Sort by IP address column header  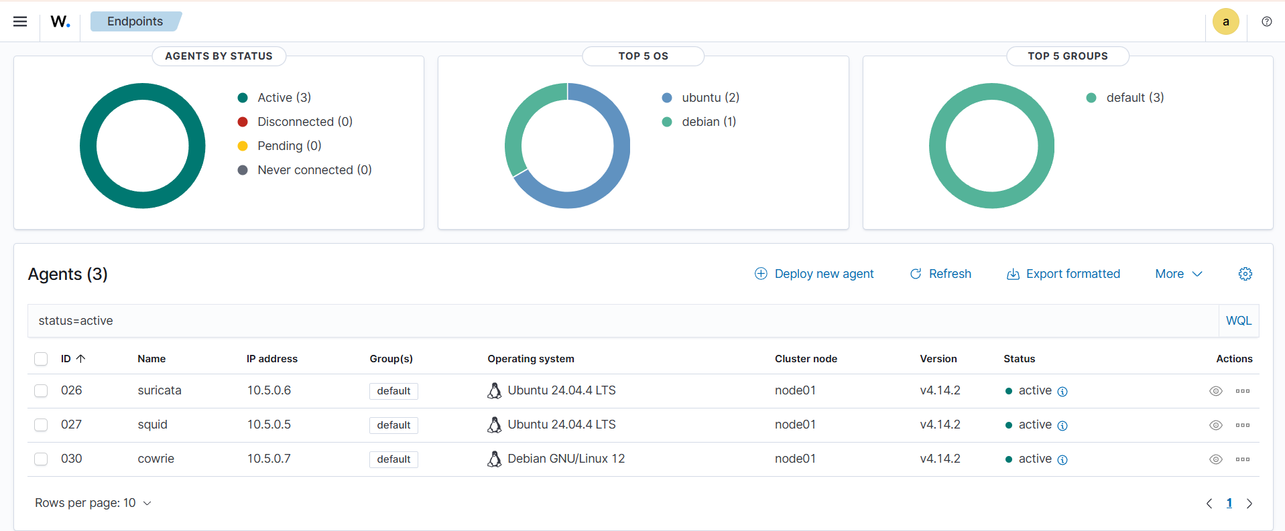[x=271, y=359]
